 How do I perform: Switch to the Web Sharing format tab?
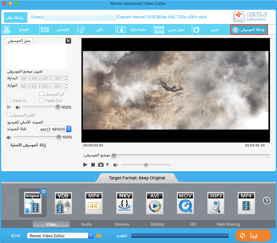tap(228, 224)
